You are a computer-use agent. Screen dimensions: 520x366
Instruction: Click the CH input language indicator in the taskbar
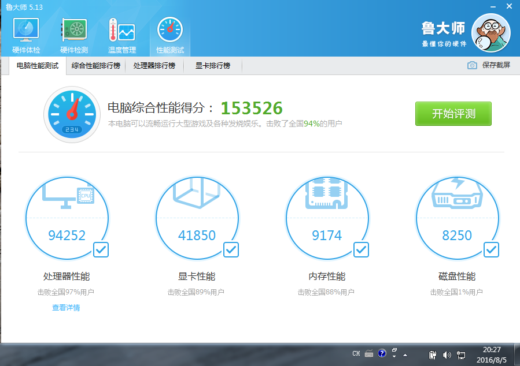pyautogui.click(x=356, y=354)
